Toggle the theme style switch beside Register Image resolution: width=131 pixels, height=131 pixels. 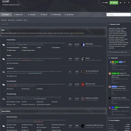(x=120, y=3)
